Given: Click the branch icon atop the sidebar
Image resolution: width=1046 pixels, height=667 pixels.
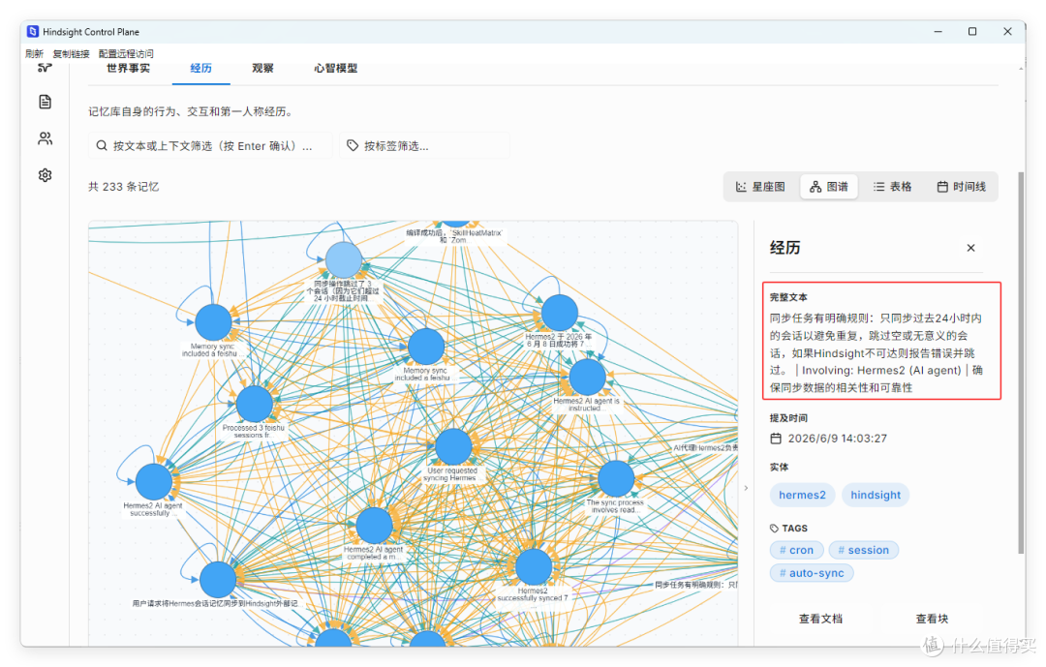Looking at the screenshot, I should 45,68.
